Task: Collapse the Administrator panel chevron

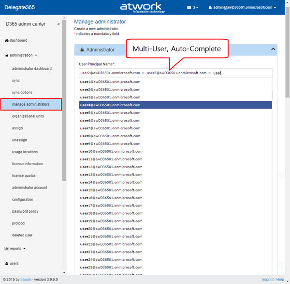Action: pyautogui.click(x=273, y=49)
